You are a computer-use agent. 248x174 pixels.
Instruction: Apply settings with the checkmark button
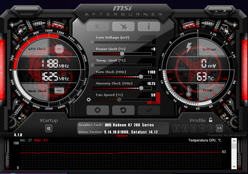pos(149,110)
